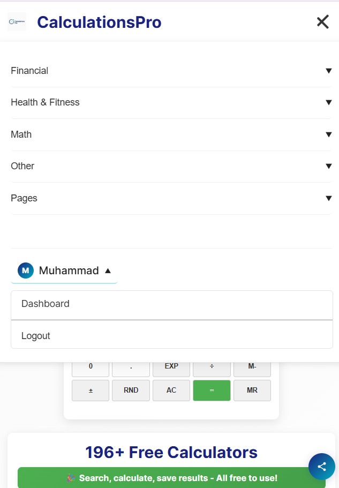Click the green Search, calculate, save banner
Viewport: 339px width, 488px height.
coord(171,478)
